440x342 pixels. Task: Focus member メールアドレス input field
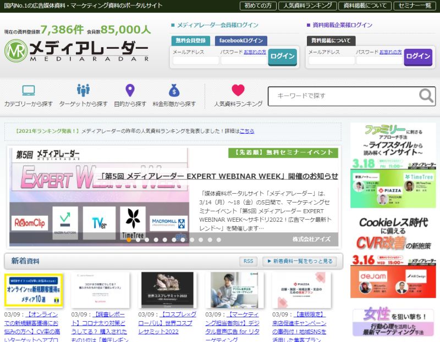[196, 60]
